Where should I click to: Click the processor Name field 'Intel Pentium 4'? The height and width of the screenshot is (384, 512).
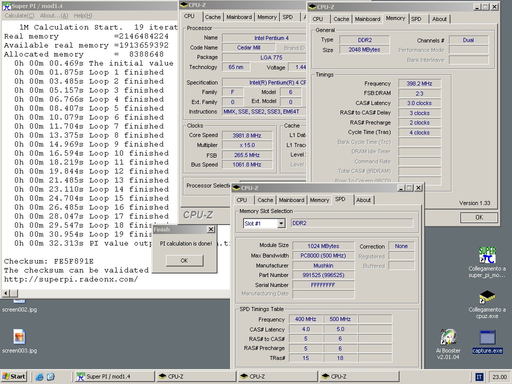(264, 38)
